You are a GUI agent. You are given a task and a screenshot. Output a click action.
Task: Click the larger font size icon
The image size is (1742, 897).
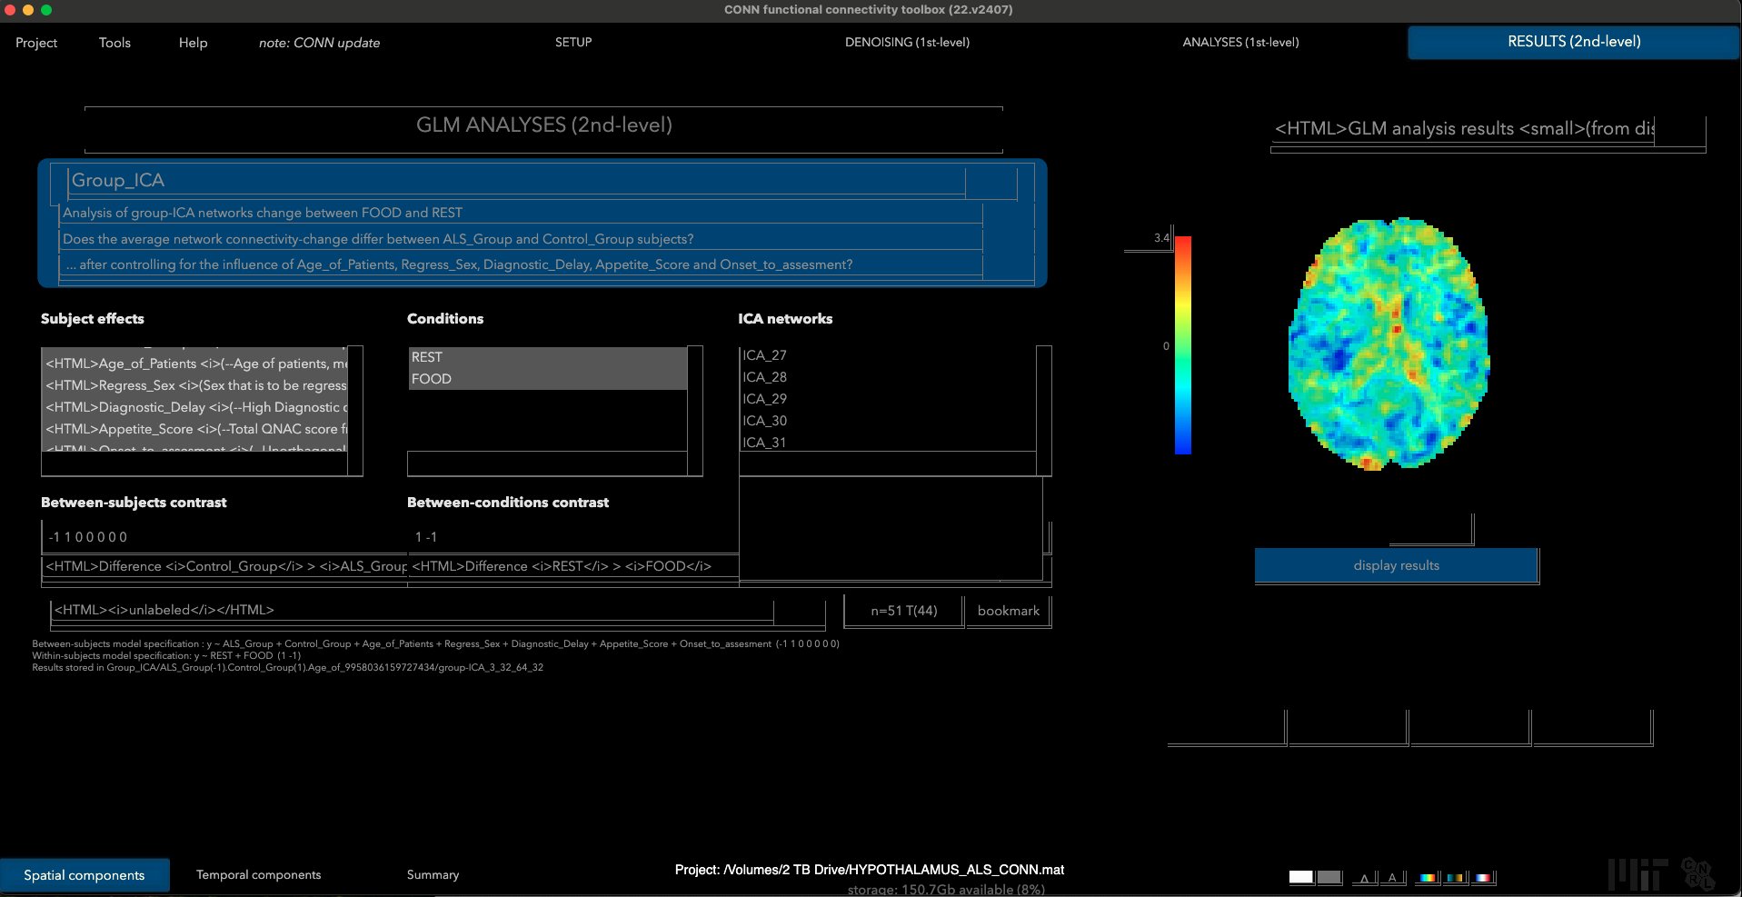[1392, 878]
